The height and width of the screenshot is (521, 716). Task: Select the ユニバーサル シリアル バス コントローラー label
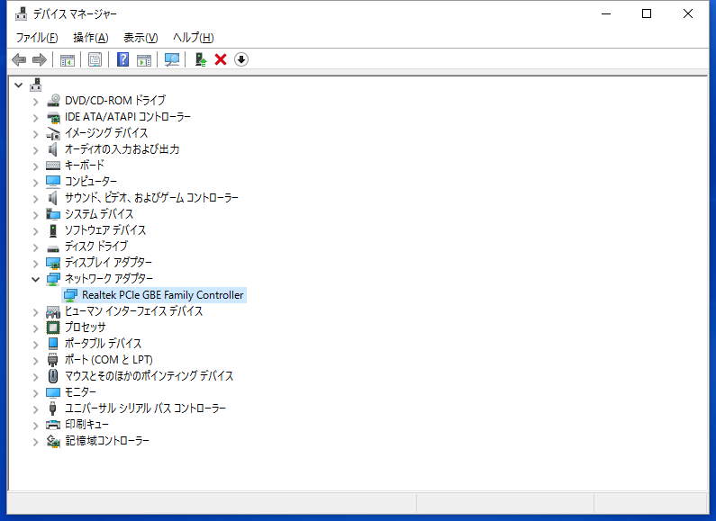tap(145, 409)
